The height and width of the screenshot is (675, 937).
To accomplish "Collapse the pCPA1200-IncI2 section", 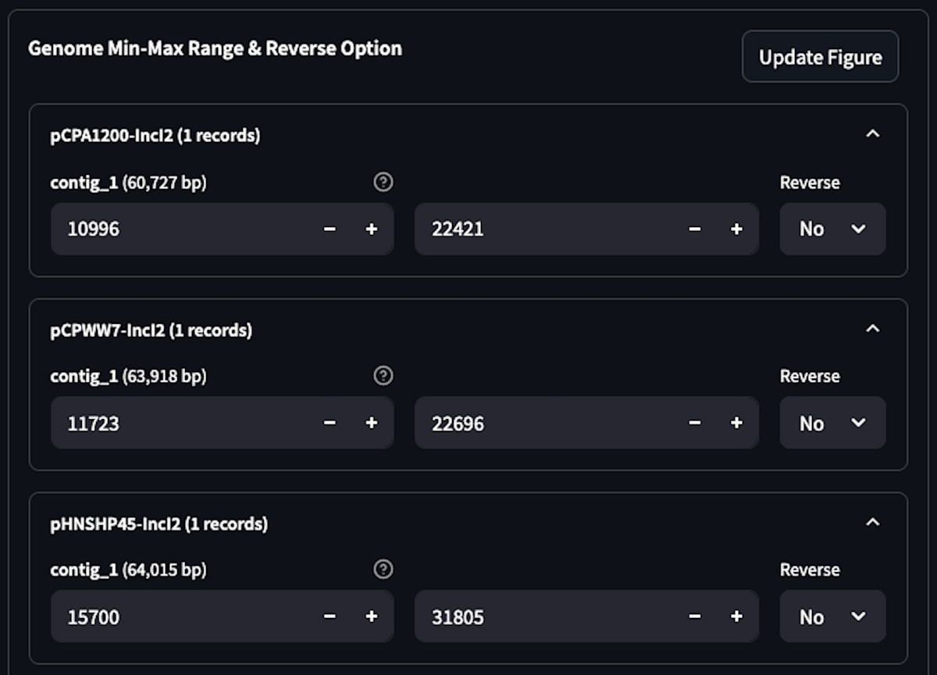I will click(x=873, y=134).
